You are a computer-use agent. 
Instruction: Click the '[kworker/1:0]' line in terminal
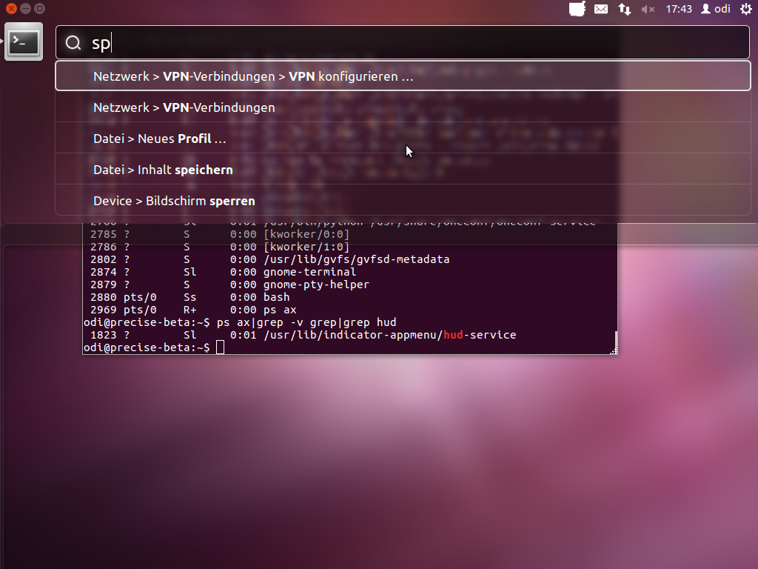pyautogui.click(x=219, y=247)
